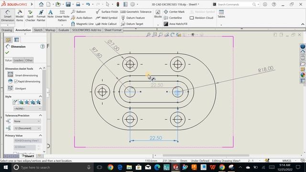Open the Markup tab
Screen dimensions: 306x172
tap(50, 30)
